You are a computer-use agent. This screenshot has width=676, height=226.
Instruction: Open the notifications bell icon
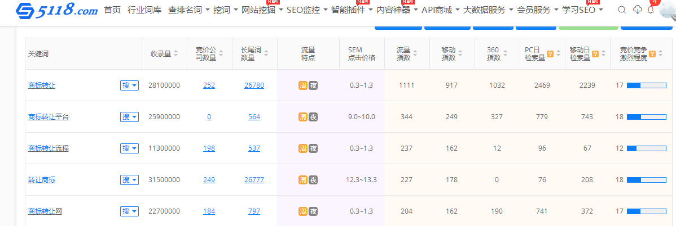coord(651,10)
